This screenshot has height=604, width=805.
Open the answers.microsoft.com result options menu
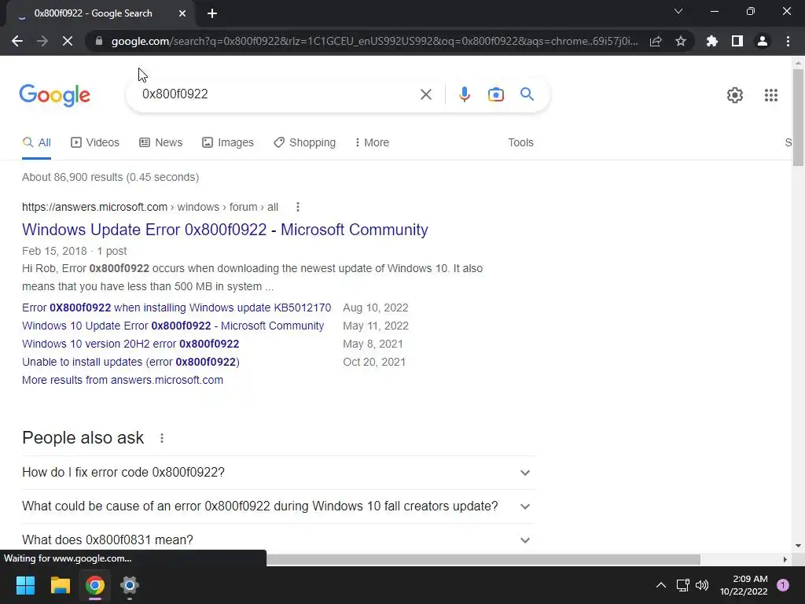point(298,207)
